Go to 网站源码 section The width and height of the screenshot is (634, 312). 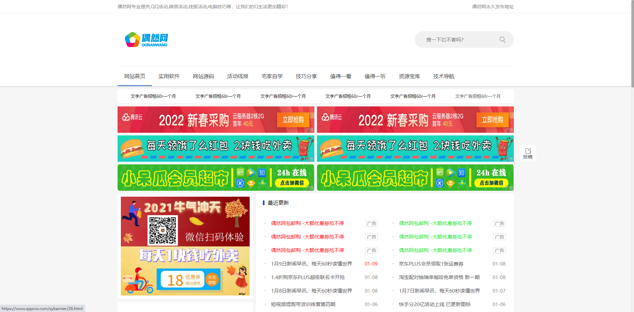click(x=203, y=76)
